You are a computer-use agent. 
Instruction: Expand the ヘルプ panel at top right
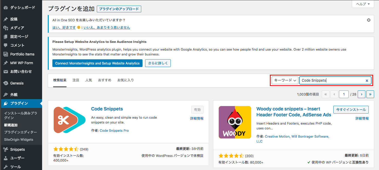point(363,4)
